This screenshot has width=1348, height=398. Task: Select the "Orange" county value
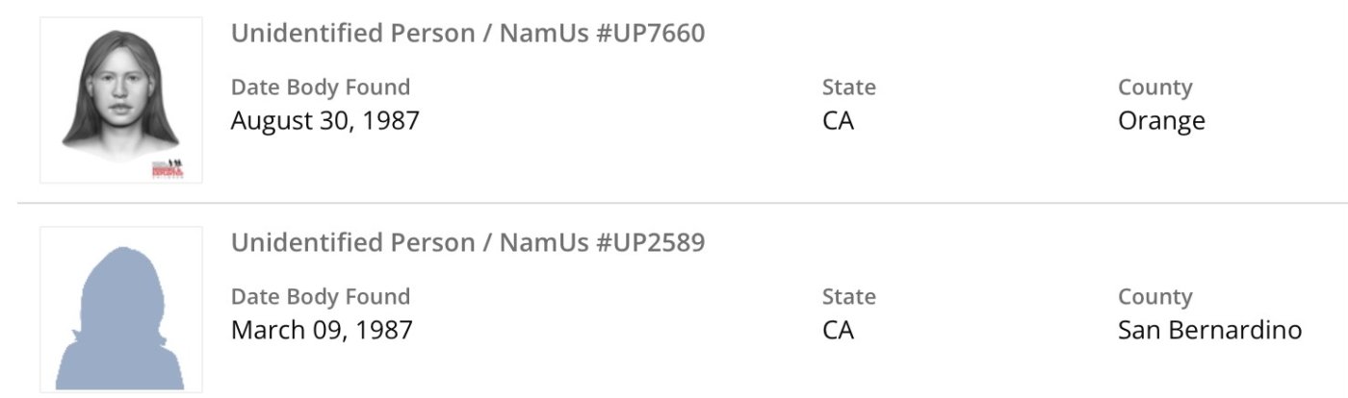(1161, 121)
